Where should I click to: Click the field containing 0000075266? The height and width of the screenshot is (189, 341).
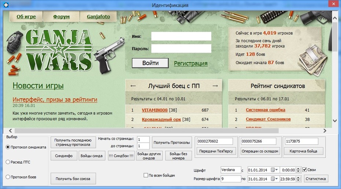pos(258,141)
